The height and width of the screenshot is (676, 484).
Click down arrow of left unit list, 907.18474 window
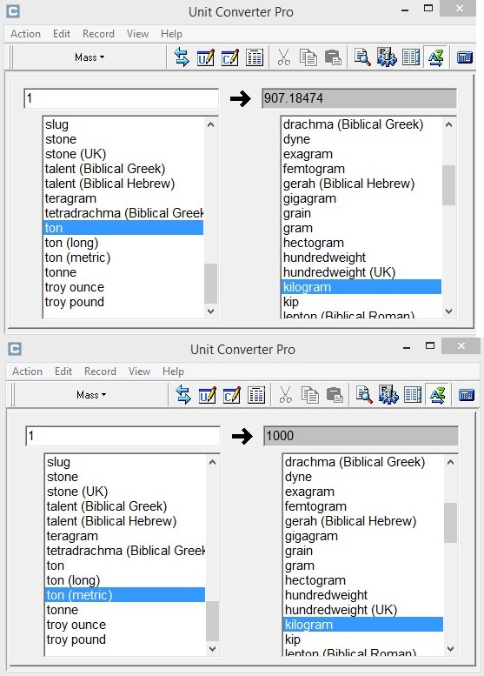210,311
